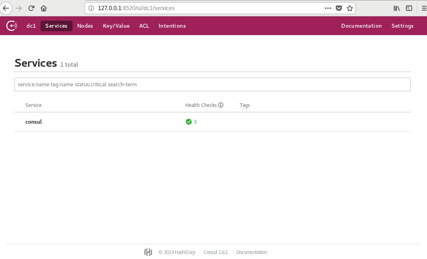Show site information icon in address bar

(91, 8)
